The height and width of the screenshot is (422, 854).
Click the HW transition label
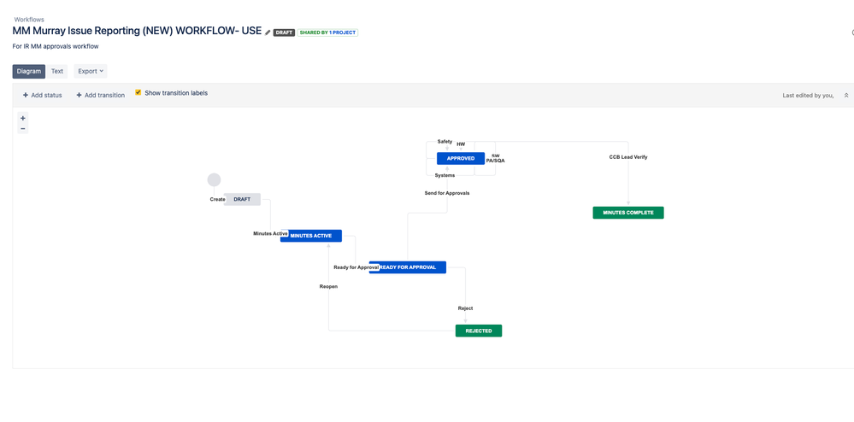tap(461, 144)
